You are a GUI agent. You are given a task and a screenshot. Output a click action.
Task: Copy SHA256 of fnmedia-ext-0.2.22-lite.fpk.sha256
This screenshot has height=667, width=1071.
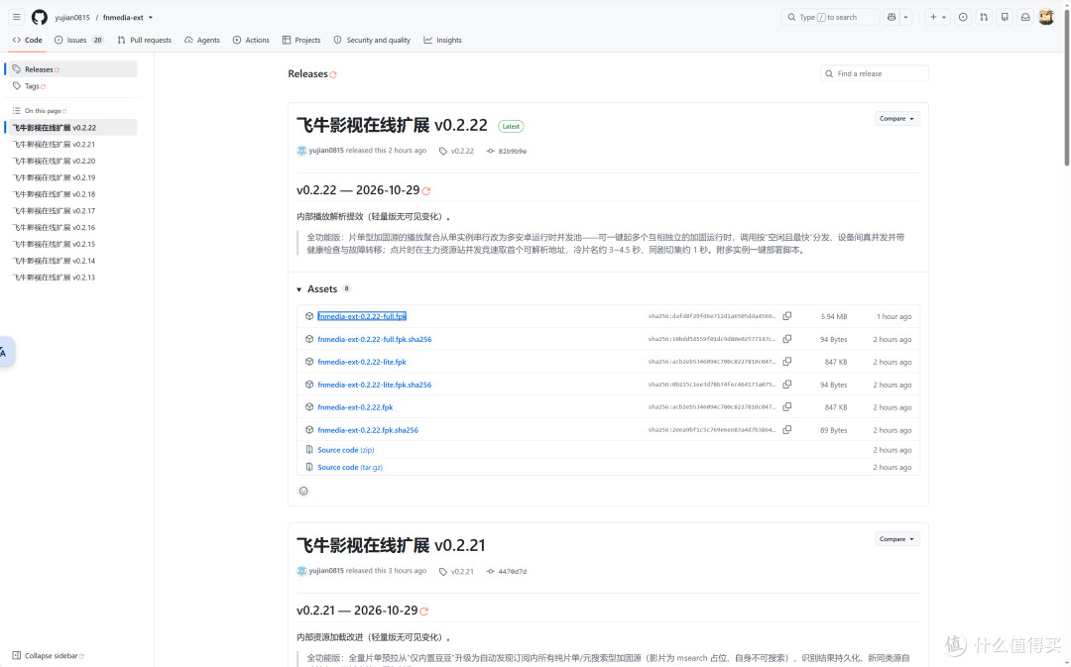point(786,385)
